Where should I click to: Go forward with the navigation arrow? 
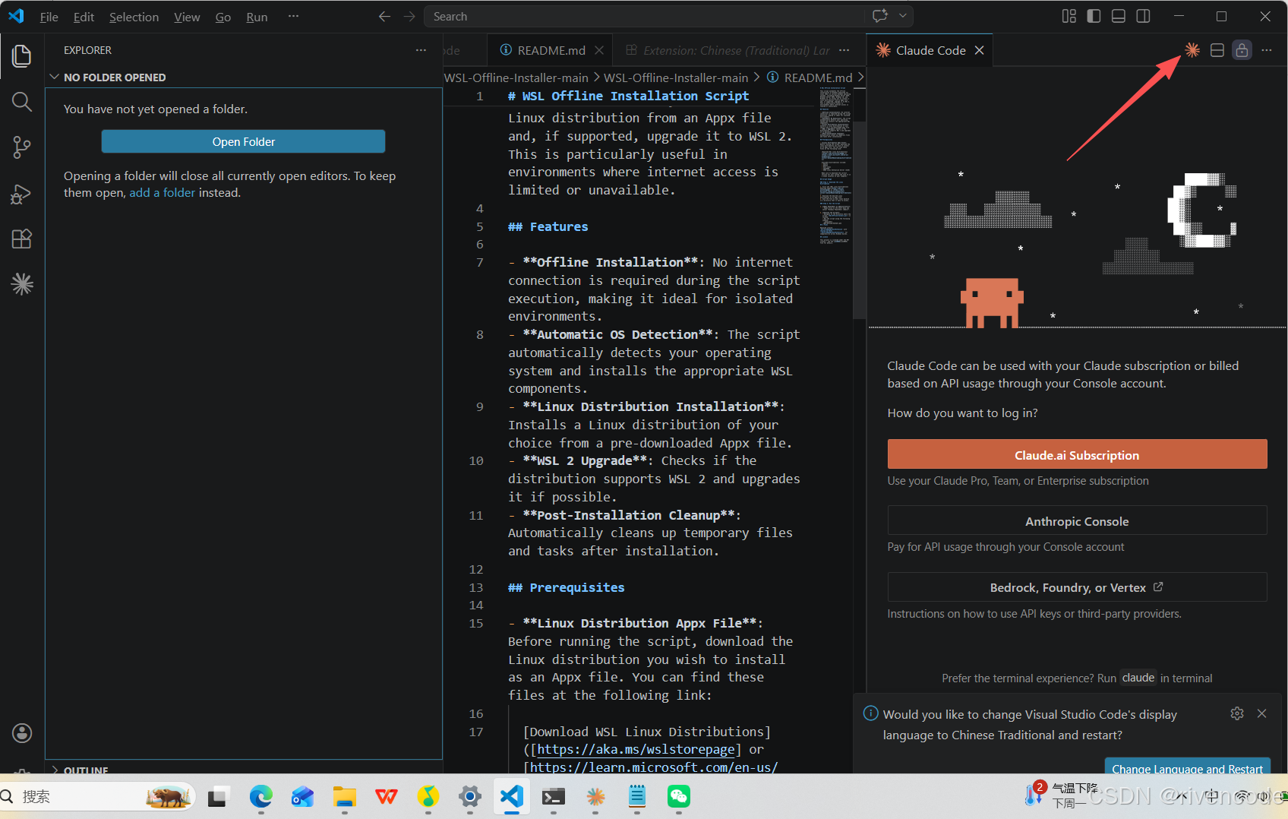409,16
